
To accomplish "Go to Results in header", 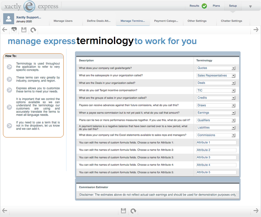I will 194,6.
